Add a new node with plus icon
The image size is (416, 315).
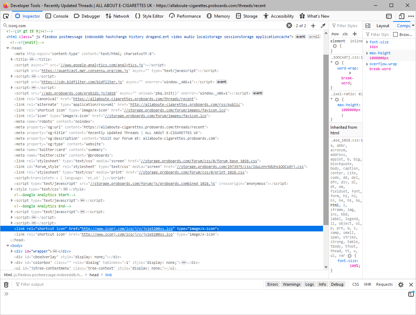(313, 26)
